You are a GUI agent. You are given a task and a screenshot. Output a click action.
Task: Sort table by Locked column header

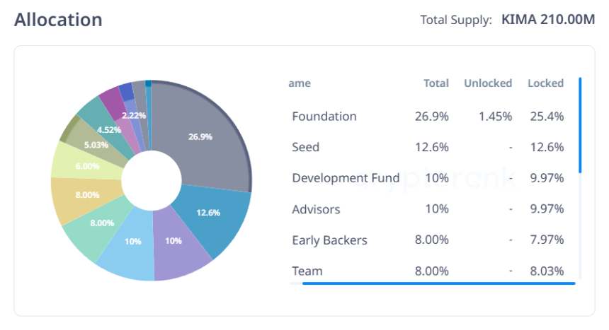545,83
